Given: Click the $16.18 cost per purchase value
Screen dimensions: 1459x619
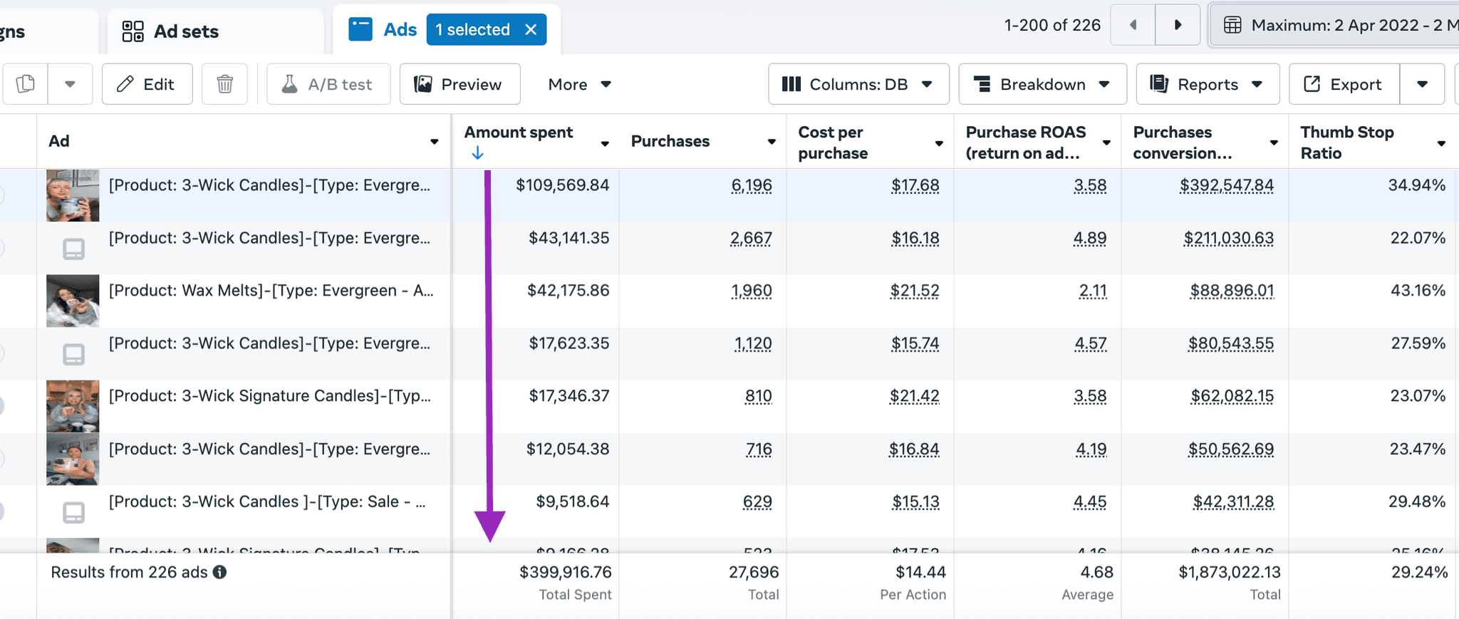Looking at the screenshot, I should point(915,239).
